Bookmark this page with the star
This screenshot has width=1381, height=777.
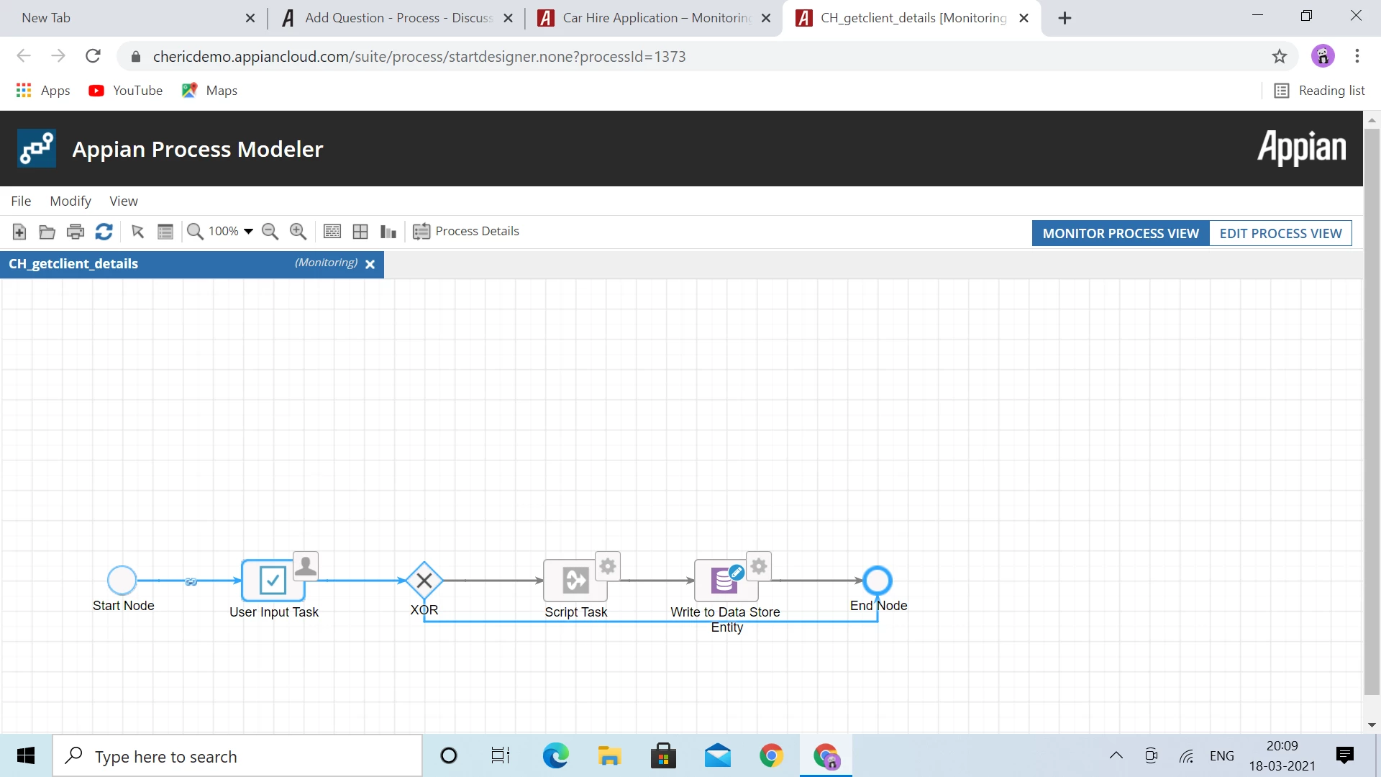tap(1279, 56)
